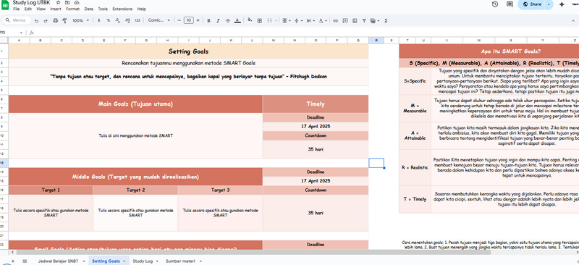Add a new sheet
The height and width of the screenshot is (265, 579).
13,261
